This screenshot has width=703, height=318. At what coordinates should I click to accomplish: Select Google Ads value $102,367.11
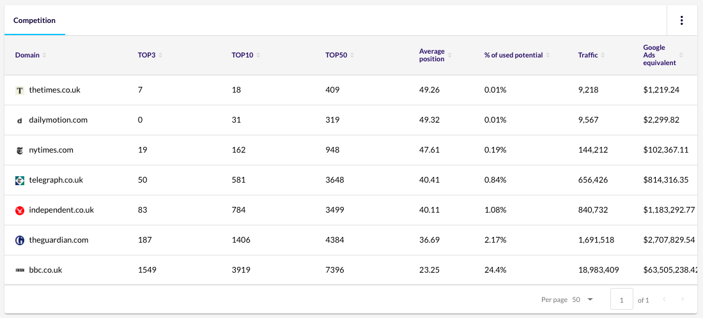666,150
